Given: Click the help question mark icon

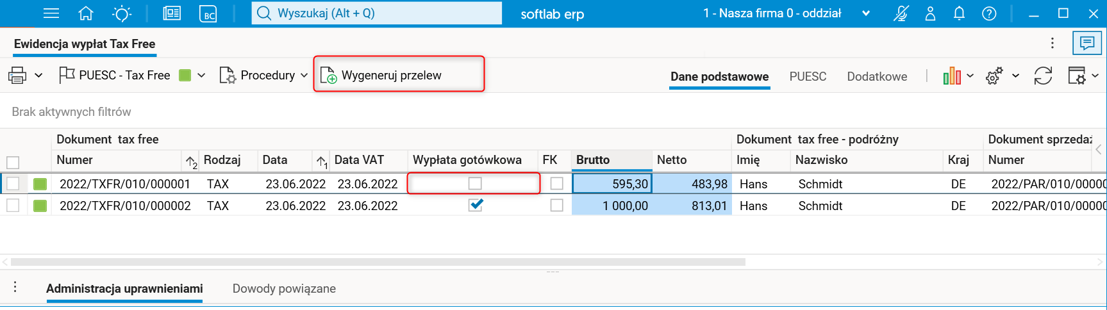Looking at the screenshot, I should (x=989, y=13).
